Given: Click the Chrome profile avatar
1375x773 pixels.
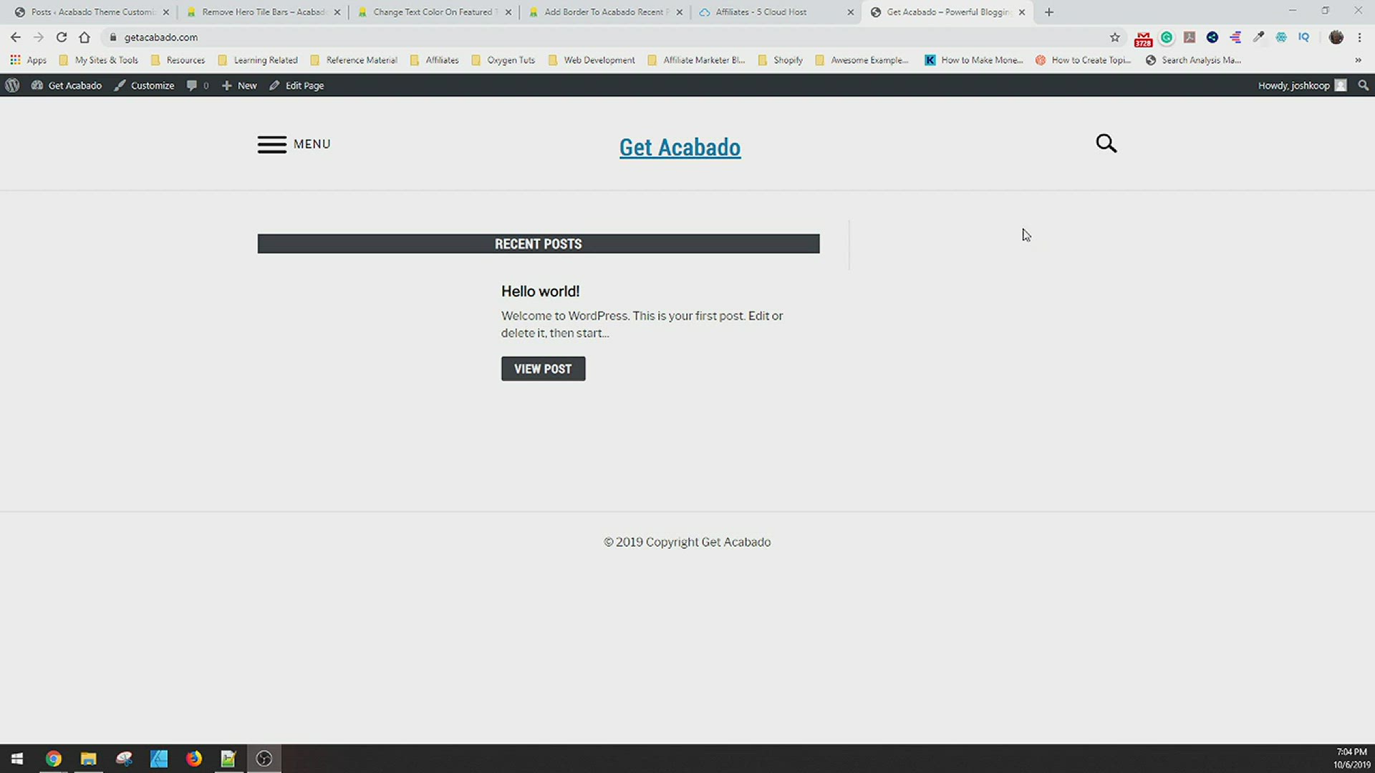Looking at the screenshot, I should pos(1336,37).
